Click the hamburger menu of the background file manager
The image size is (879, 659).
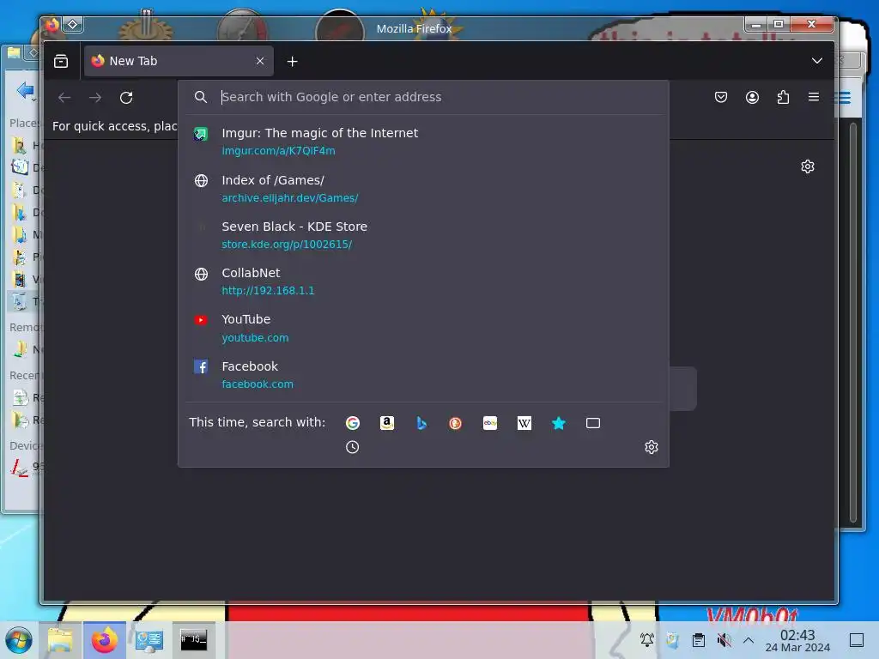click(845, 98)
